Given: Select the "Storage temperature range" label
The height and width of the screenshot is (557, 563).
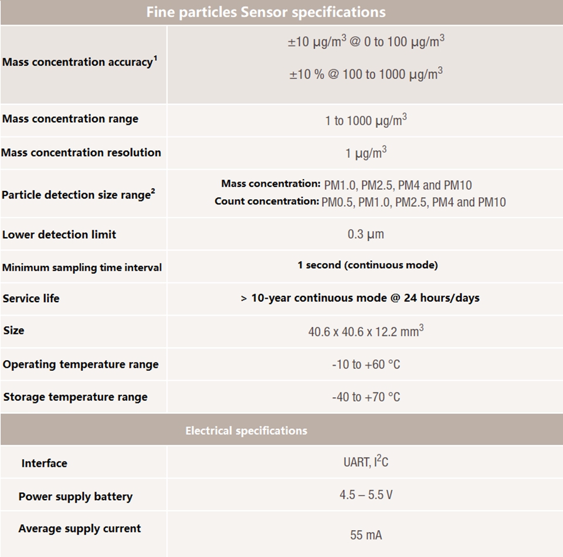Looking at the screenshot, I should [75, 397].
